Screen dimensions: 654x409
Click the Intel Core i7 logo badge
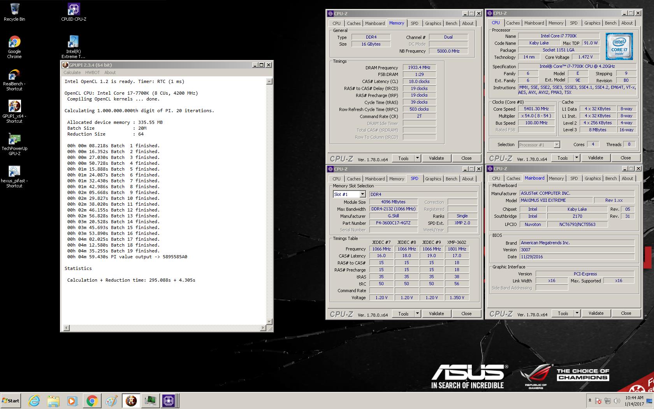pos(619,46)
